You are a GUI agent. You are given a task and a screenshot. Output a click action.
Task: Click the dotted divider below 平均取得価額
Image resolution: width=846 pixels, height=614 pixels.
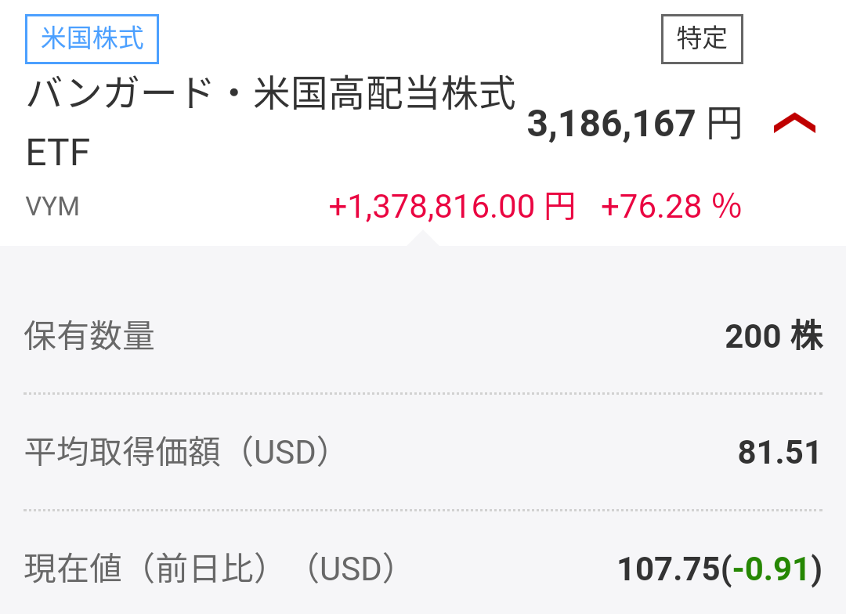point(423,510)
